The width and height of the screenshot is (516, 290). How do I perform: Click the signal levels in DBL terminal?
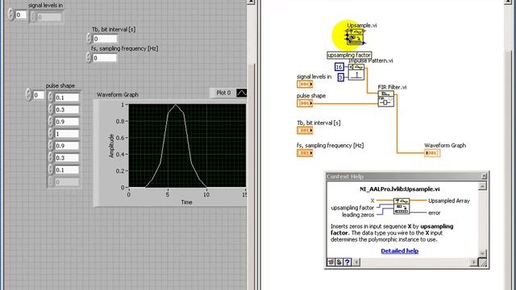(x=305, y=84)
